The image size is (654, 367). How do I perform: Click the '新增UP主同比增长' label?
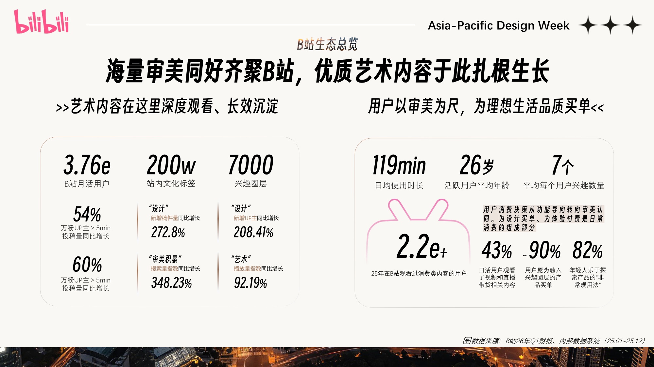[x=256, y=218]
